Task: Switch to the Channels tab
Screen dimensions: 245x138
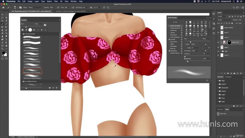Action: [x=220, y=109]
